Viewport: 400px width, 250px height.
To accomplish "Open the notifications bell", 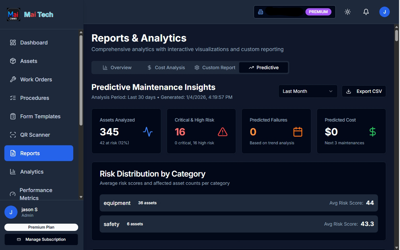I will pyautogui.click(x=366, y=12).
